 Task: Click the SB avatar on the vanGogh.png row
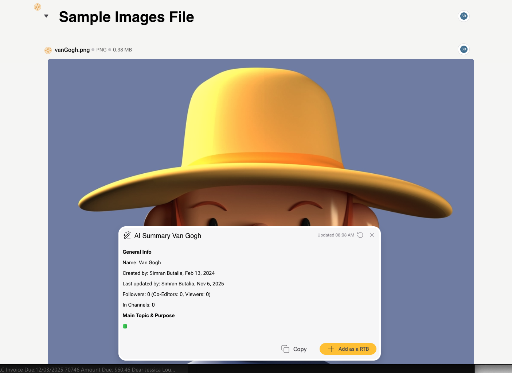click(x=464, y=49)
